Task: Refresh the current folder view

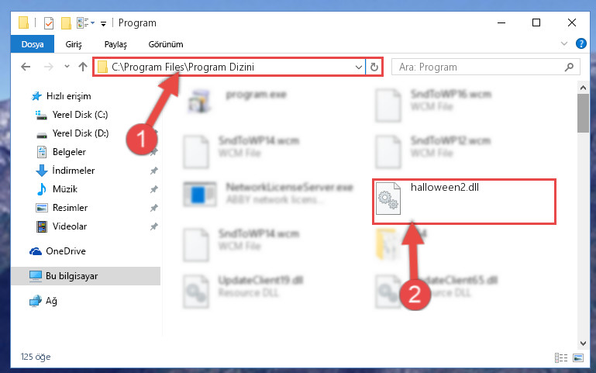Action: [x=374, y=67]
